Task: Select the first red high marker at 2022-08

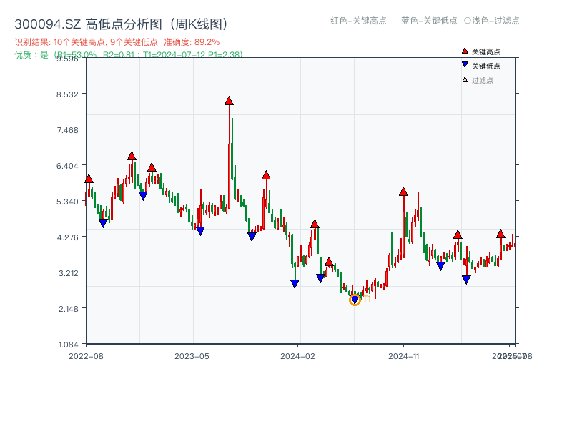Action: coord(89,179)
